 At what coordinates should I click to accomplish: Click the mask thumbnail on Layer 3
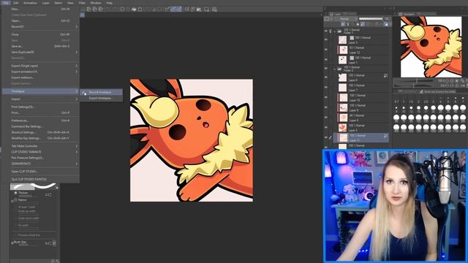(x=352, y=38)
